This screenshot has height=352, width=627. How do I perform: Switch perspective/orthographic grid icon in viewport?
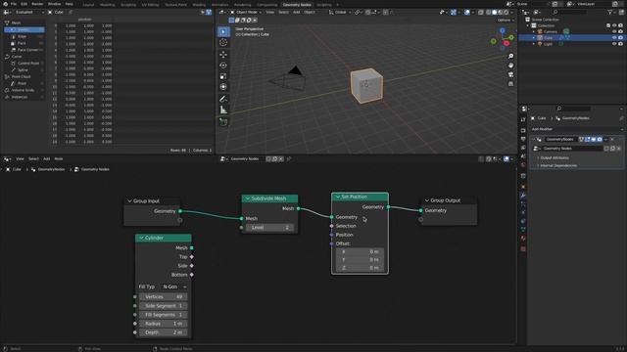click(x=510, y=84)
